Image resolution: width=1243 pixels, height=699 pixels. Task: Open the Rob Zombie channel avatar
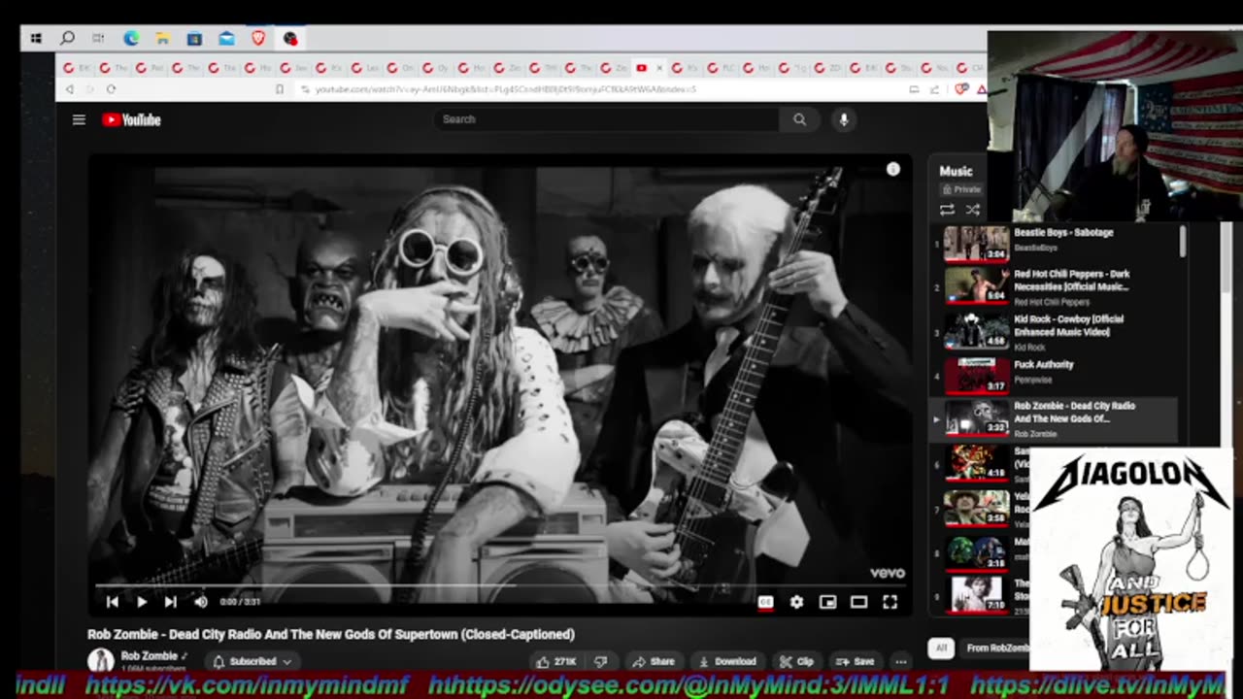coord(101,661)
